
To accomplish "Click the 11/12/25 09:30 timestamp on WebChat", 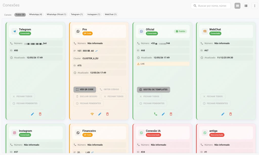I will click(225, 58).
